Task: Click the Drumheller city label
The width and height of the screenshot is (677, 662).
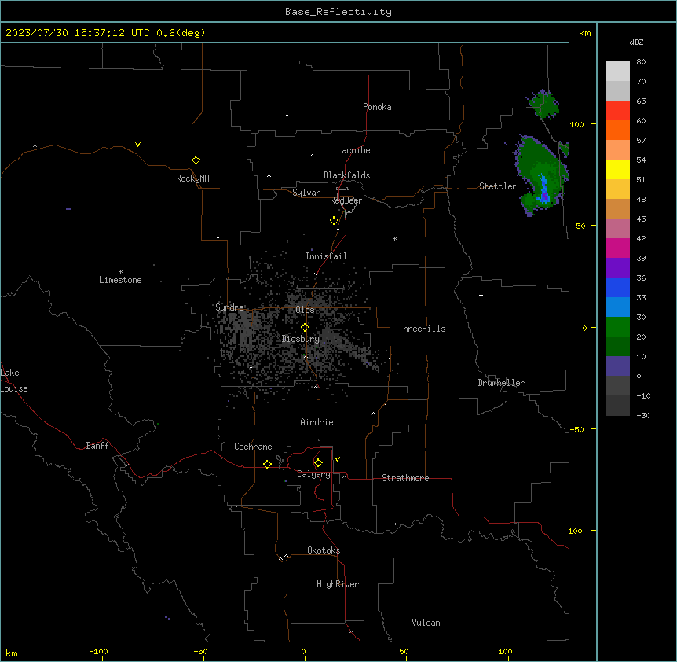Action: click(501, 383)
